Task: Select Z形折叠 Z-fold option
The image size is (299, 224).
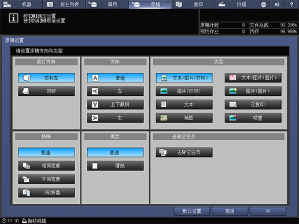Action: [x=46, y=192]
